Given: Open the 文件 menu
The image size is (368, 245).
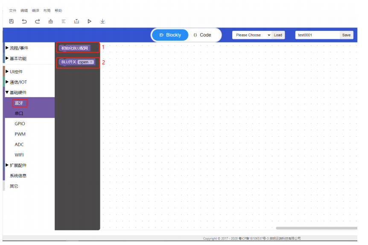Looking at the screenshot, I should pyautogui.click(x=12, y=11).
